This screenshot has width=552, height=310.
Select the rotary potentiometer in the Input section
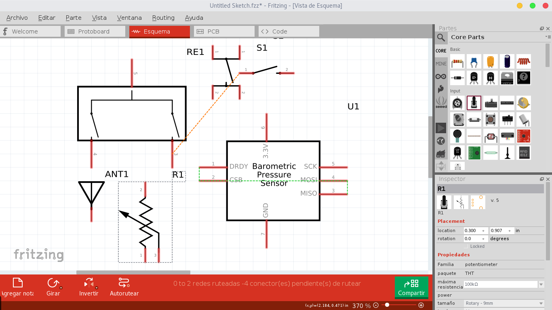[474, 103]
